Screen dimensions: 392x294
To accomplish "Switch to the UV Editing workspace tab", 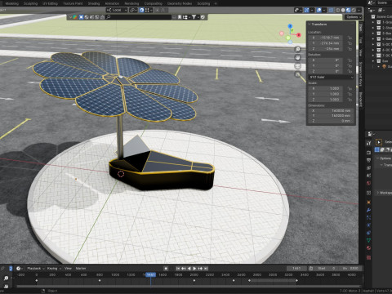I will pos(51,3).
